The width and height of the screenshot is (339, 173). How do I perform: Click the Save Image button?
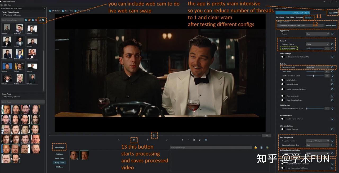59,147
